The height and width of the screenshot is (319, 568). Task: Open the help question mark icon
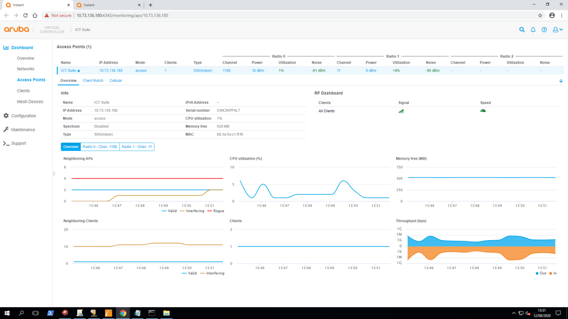[x=544, y=30]
